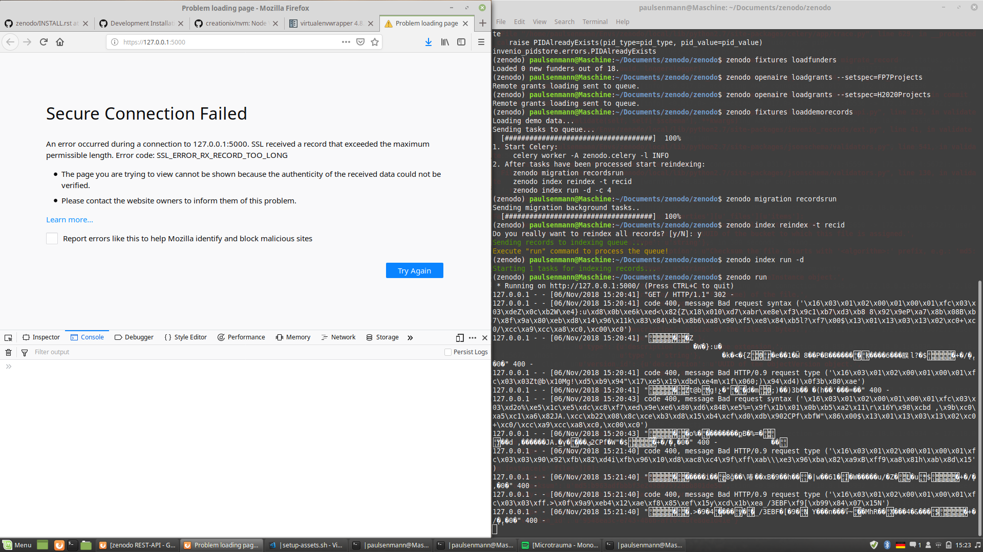Click the Try Again button
Image resolution: width=983 pixels, height=552 pixels.
415,270
